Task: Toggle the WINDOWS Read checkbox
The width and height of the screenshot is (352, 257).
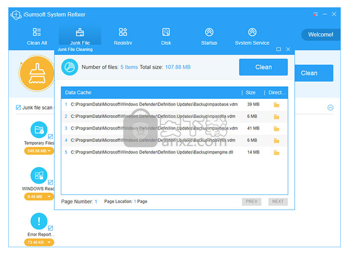Action: click(50, 182)
